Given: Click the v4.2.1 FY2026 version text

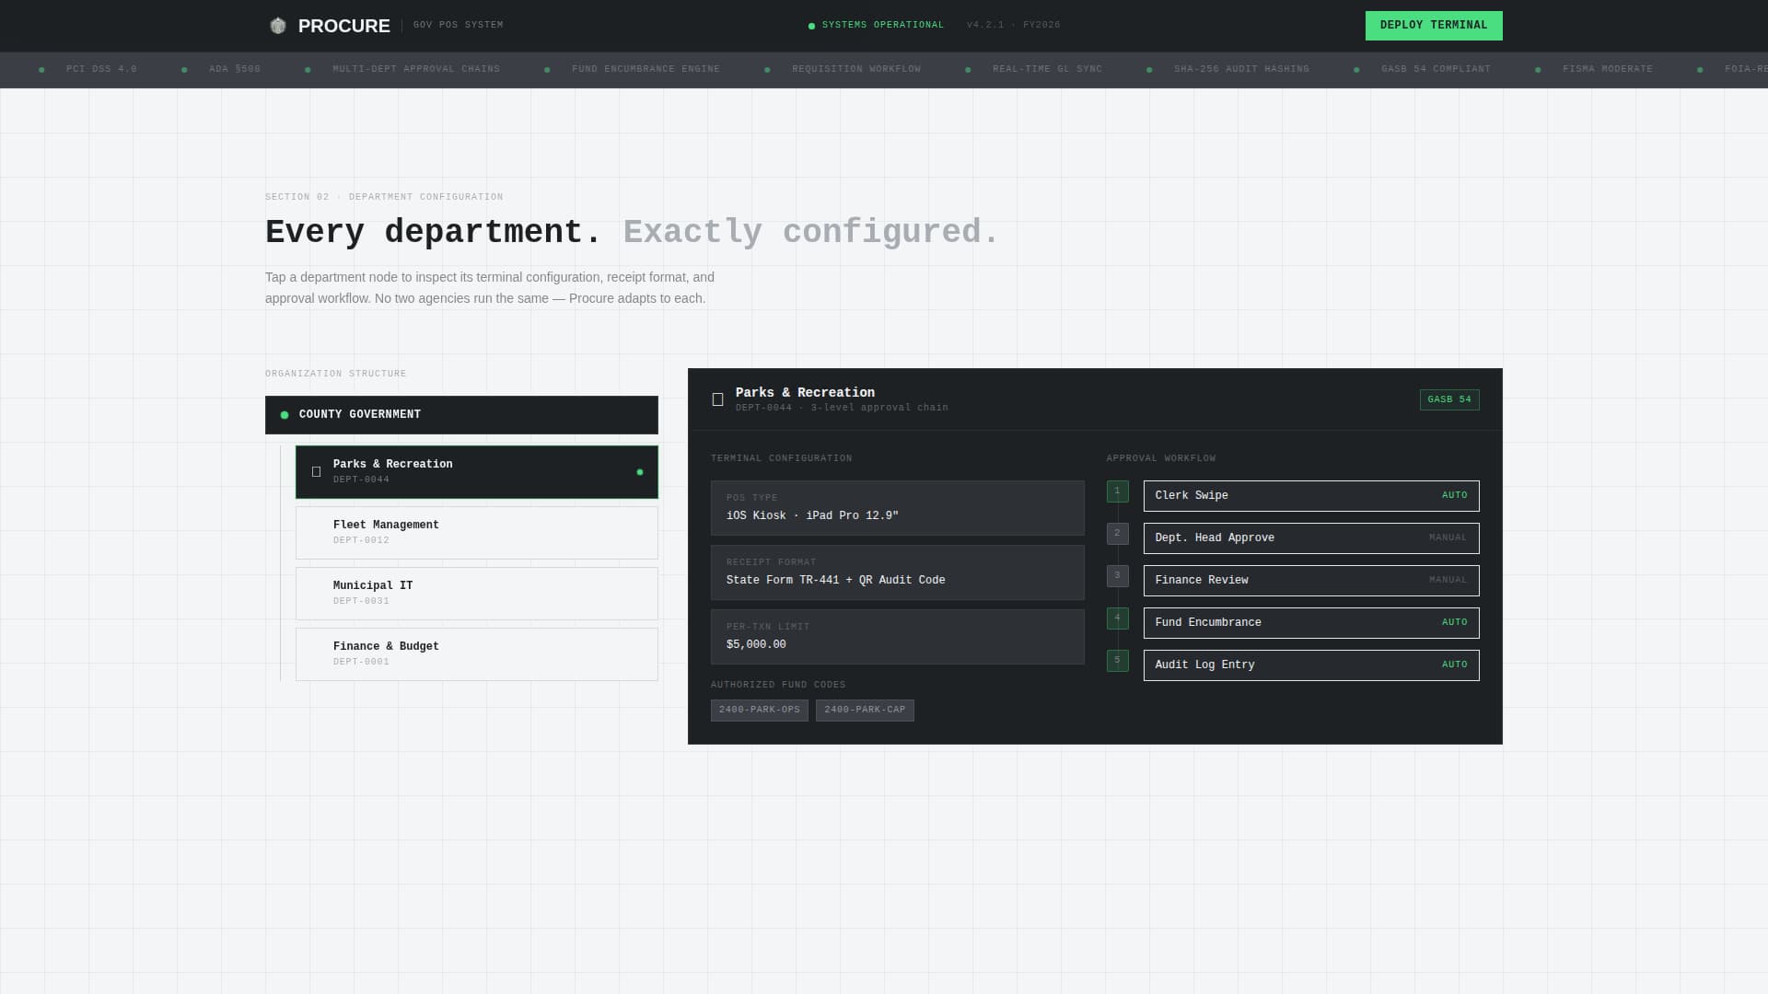Looking at the screenshot, I should [x=1013, y=26].
